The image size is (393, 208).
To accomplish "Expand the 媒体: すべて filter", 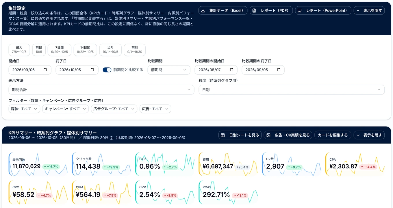I will (x=24, y=109).
